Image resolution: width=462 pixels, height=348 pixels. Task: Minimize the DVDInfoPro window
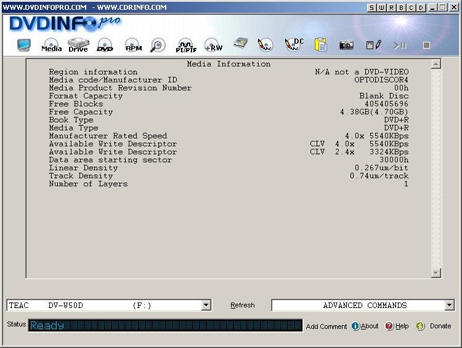point(432,7)
